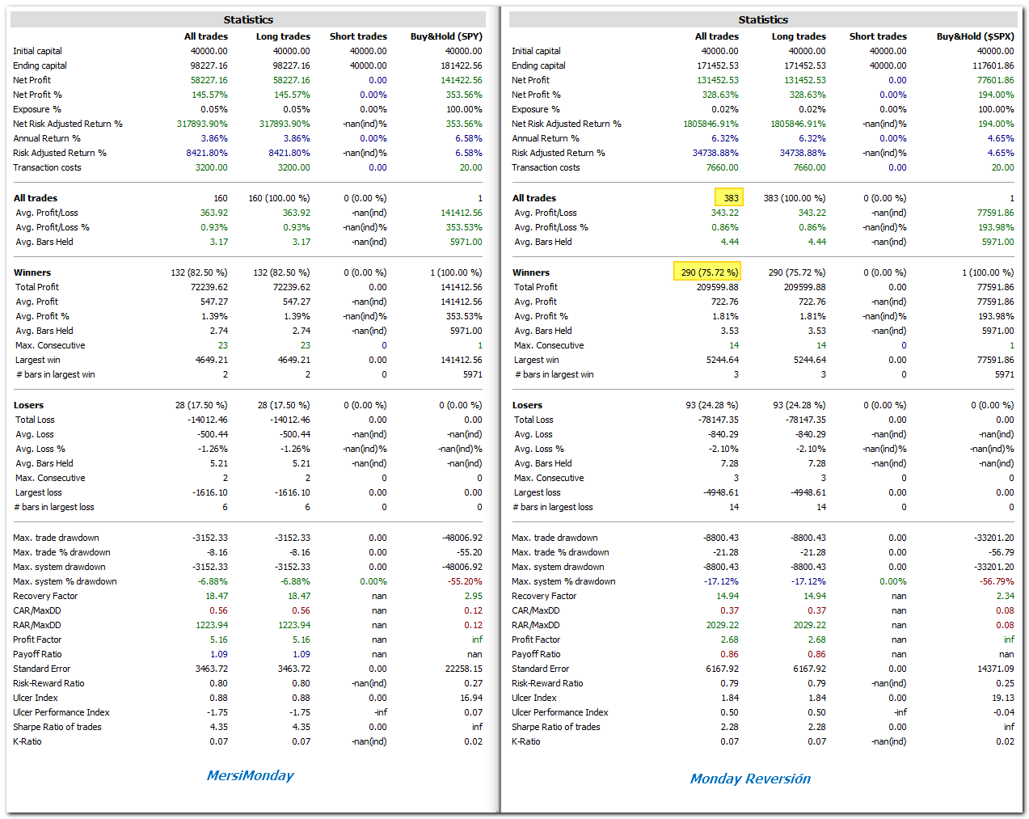Select Sharpe Ratio 4.35 in MersiMonday All trades column

tap(219, 727)
